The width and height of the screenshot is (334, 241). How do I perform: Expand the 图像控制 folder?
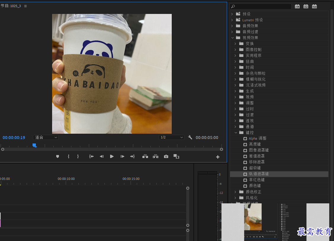tap(235, 50)
